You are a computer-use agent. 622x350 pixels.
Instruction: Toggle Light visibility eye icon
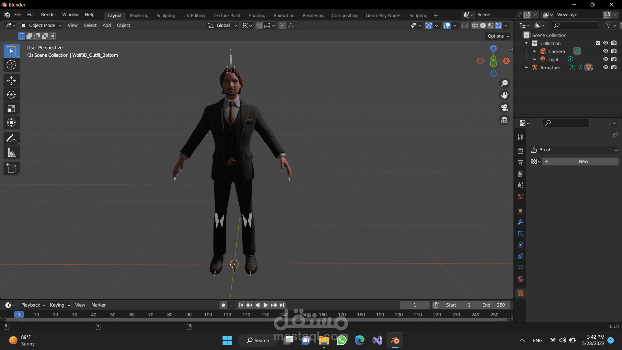[x=605, y=59]
